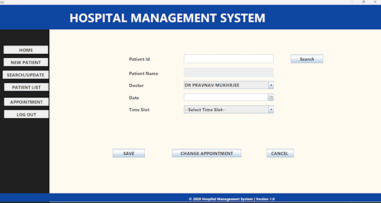Click the copyright Version 1.0 footer text
This screenshot has width=381, height=203.
tap(232, 199)
